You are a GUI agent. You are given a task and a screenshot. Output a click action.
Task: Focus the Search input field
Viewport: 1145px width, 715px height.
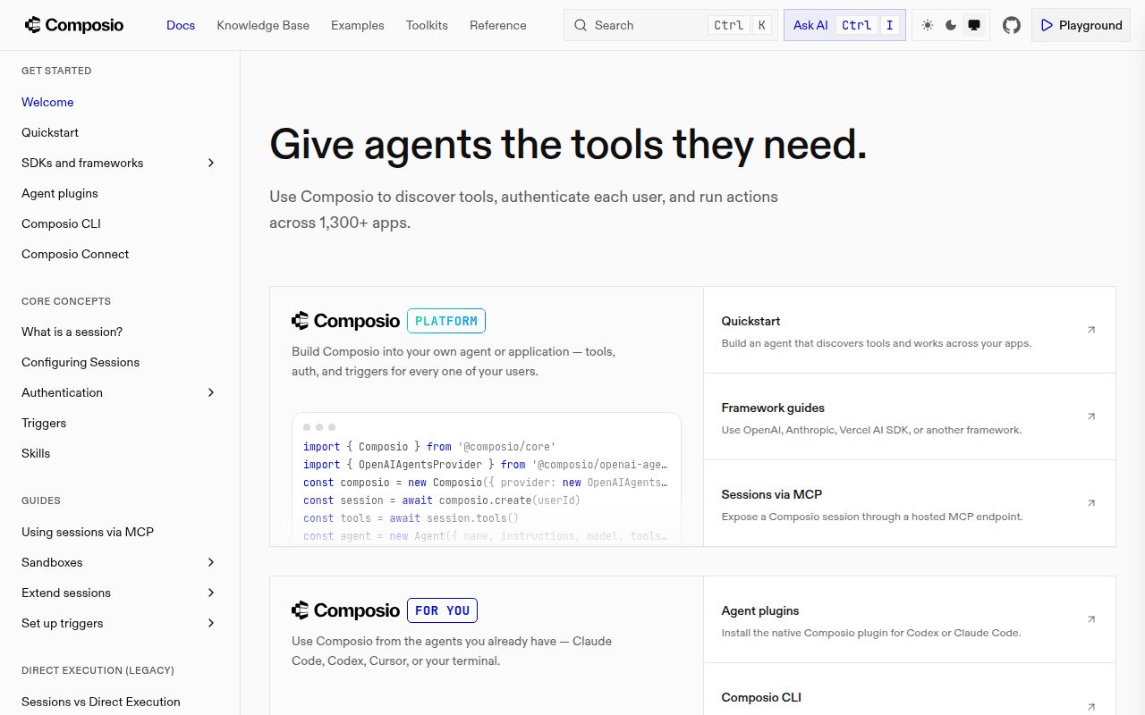tap(671, 25)
